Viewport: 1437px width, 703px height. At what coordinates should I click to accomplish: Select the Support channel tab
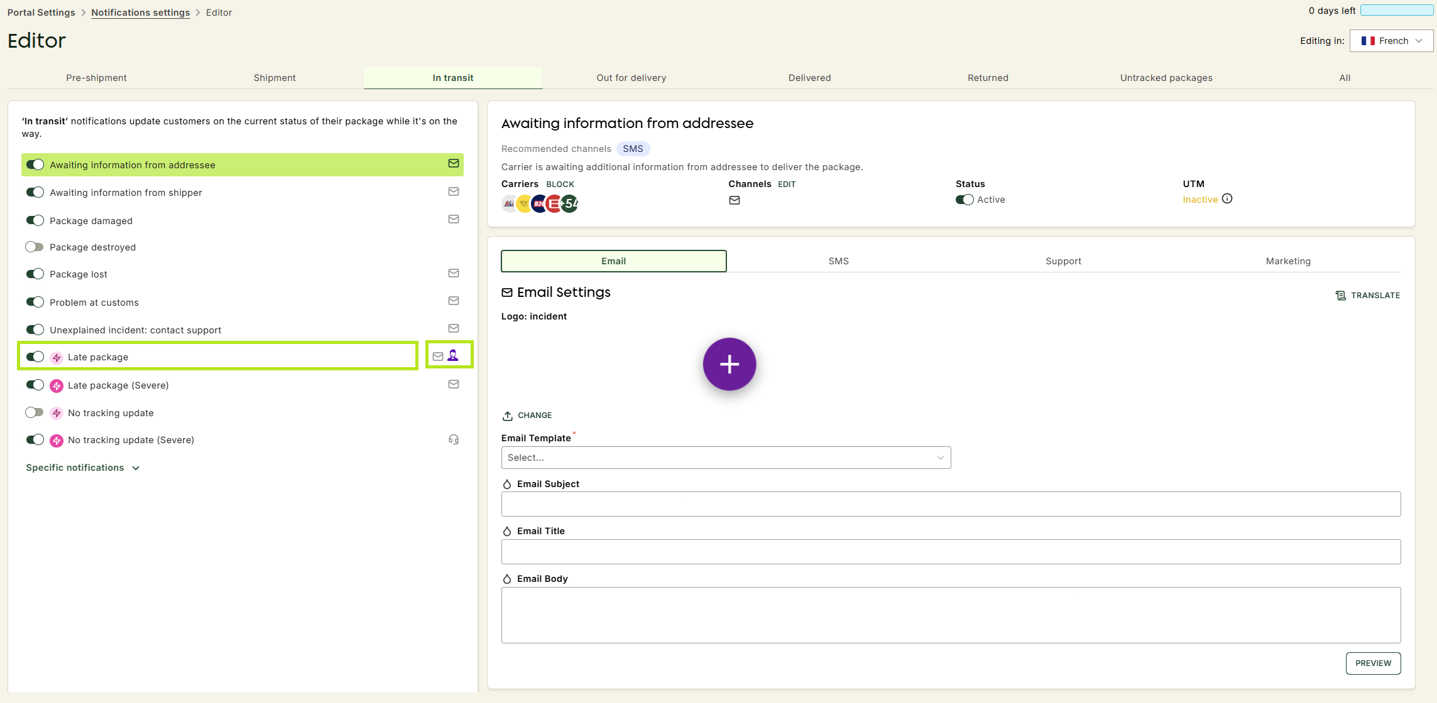pyautogui.click(x=1063, y=261)
